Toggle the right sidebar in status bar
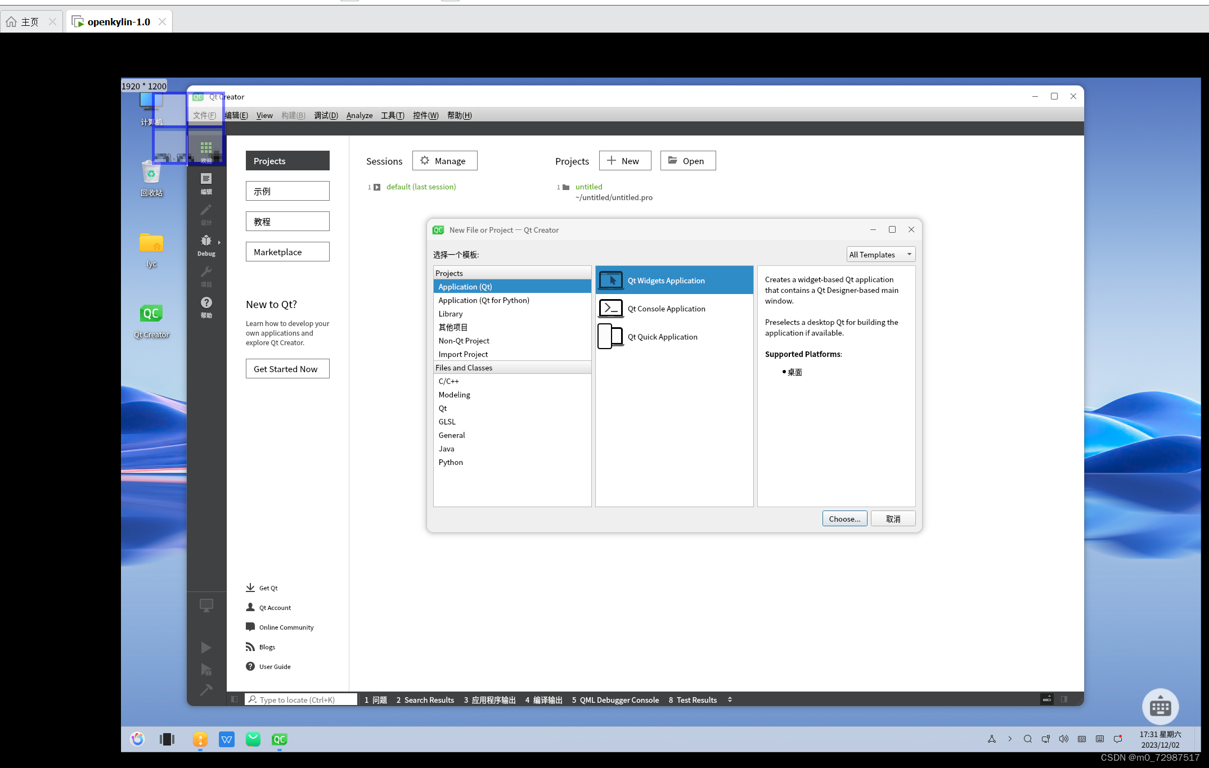 (1064, 699)
